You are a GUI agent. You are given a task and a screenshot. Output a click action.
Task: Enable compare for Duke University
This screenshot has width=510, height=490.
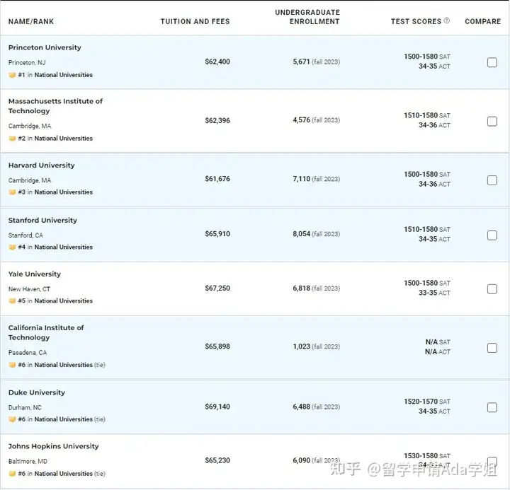click(x=492, y=407)
